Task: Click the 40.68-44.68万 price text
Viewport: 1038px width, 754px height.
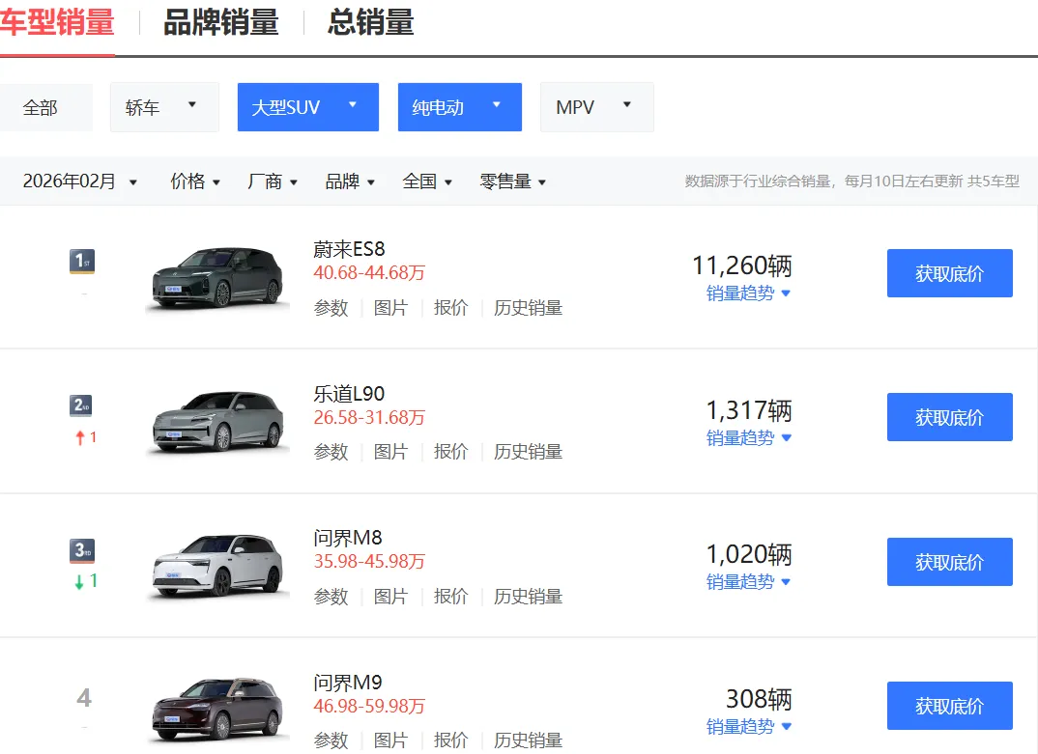Action: click(x=369, y=272)
